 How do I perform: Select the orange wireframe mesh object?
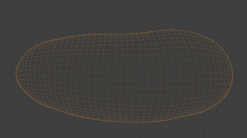click(124, 76)
